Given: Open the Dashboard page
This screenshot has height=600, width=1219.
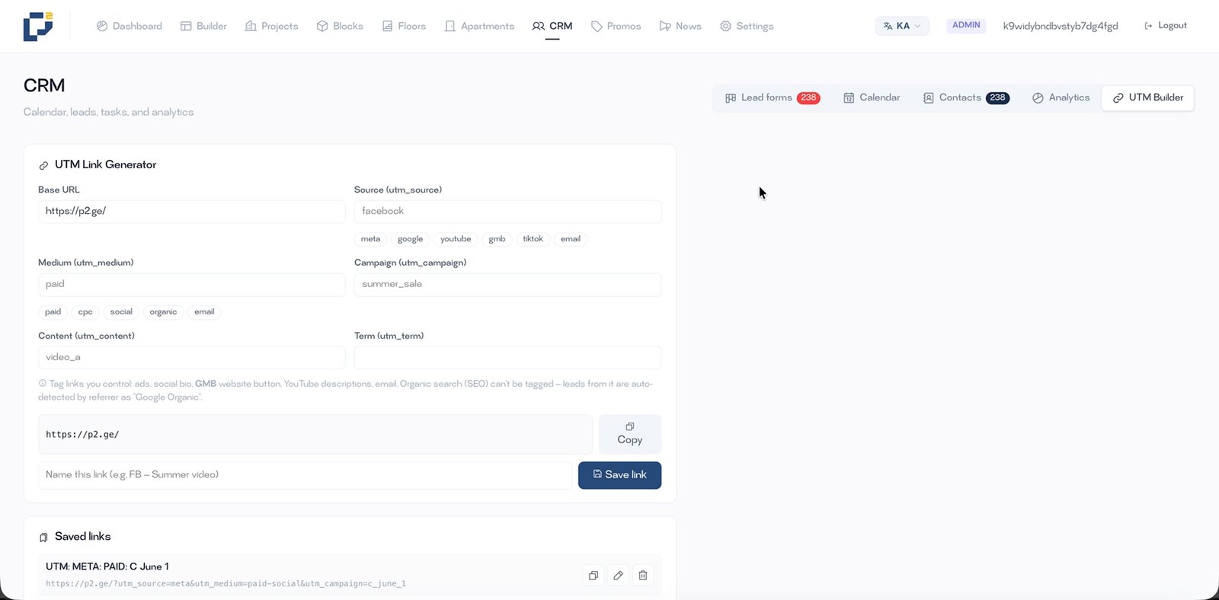Looking at the screenshot, I should pyautogui.click(x=129, y=26).
